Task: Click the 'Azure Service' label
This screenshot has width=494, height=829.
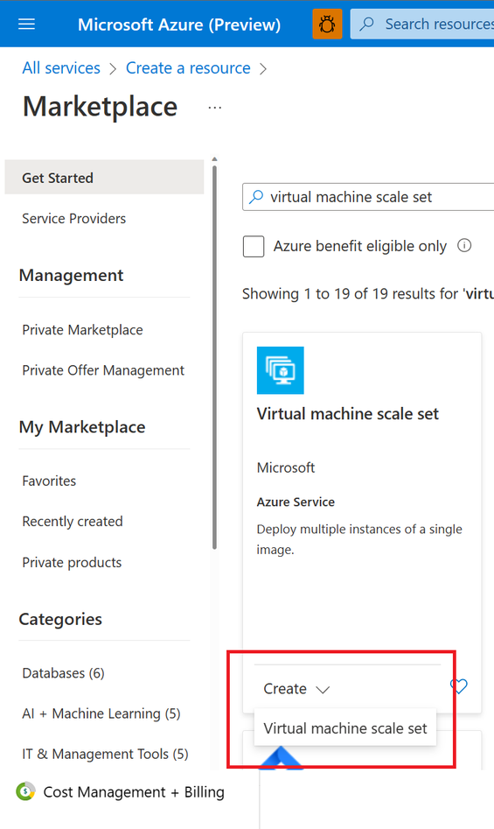Action: tap(296, 502)
